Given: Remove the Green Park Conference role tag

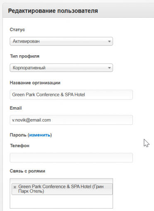Looking at the screenshot, I should (15, 187).
